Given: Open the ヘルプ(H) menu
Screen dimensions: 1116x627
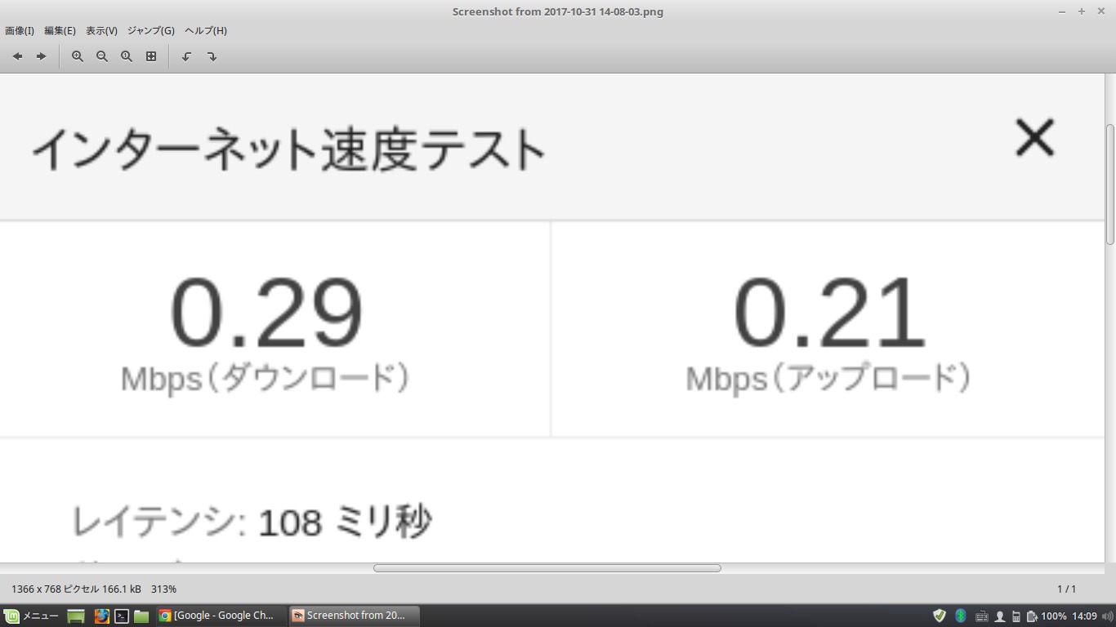Looking at the screenshot, I should 205,31.
